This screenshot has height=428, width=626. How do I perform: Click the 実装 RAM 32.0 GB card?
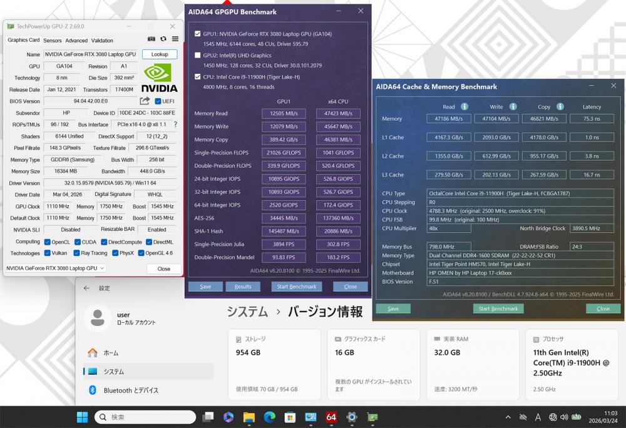(473, 365)
